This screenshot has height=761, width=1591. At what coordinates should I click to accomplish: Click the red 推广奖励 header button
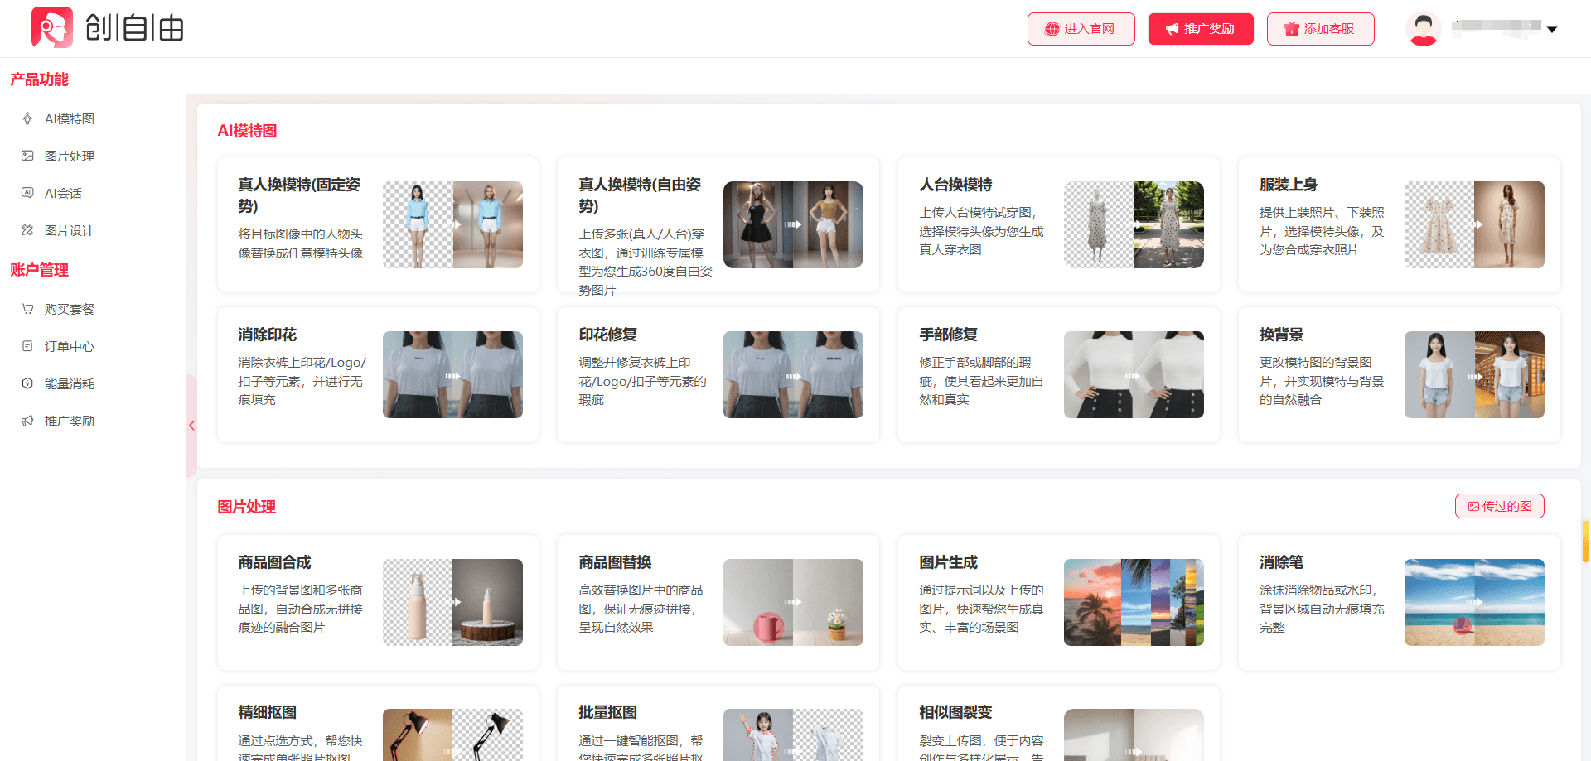point(1201,29)
